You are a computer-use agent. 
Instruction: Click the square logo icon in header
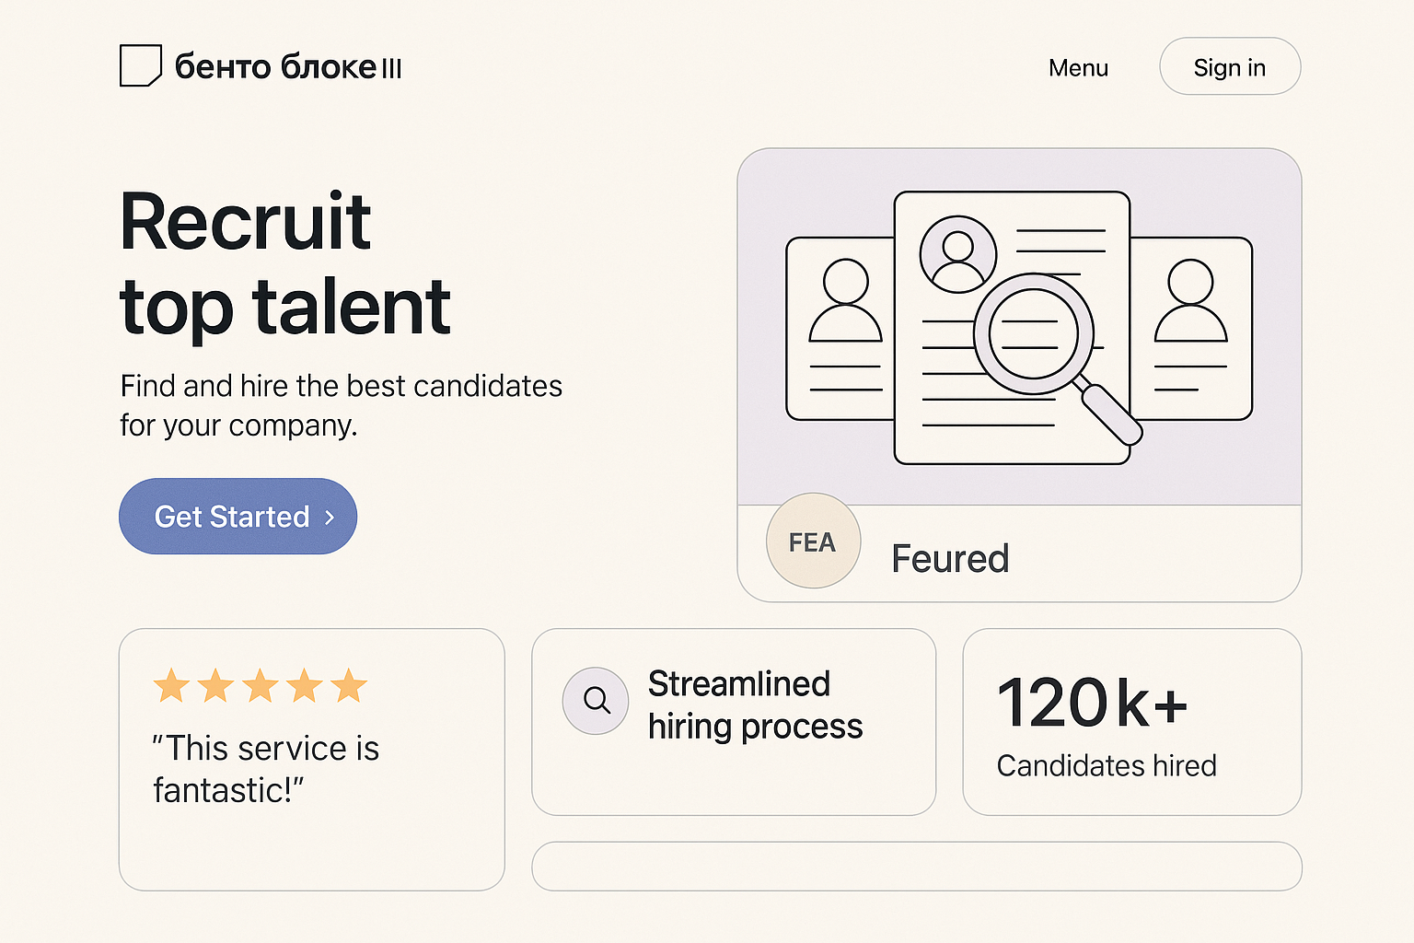click(141, 66)
